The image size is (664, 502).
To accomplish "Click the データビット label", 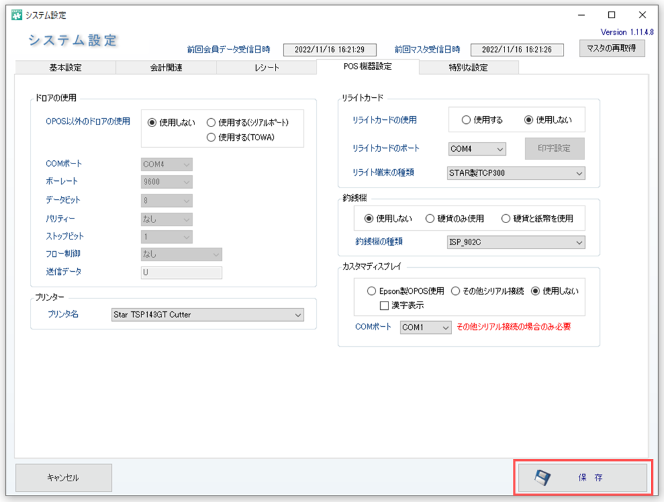I will [x=63, y=200].
